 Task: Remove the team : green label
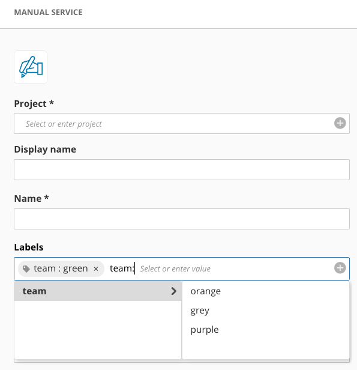point(96,268)
